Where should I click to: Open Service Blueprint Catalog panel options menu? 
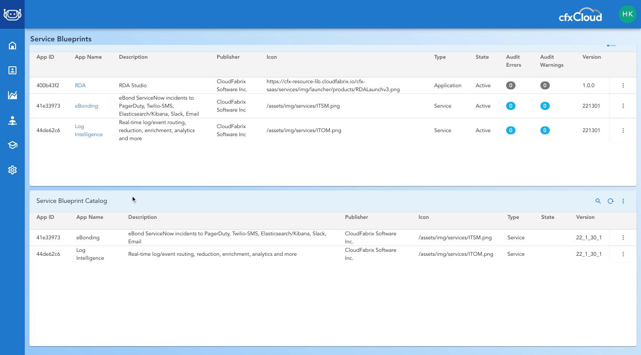point(623,201)
